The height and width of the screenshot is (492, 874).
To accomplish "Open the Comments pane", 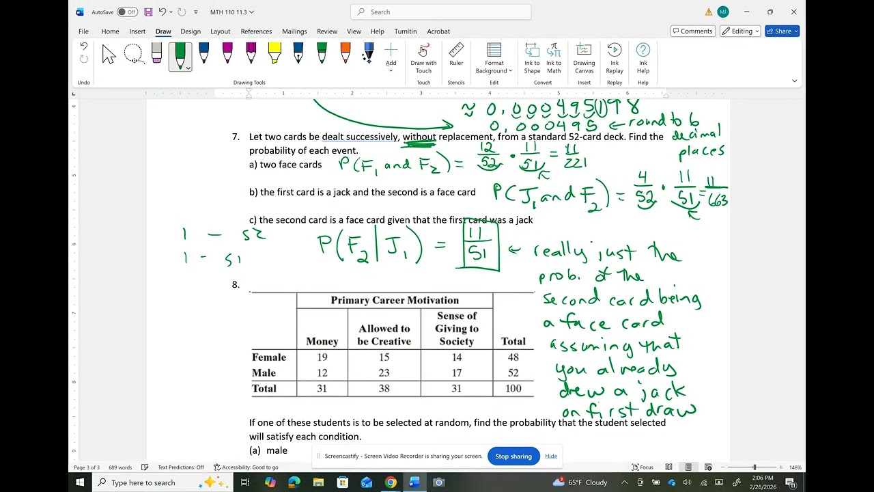I will click(x=692, y=31).
